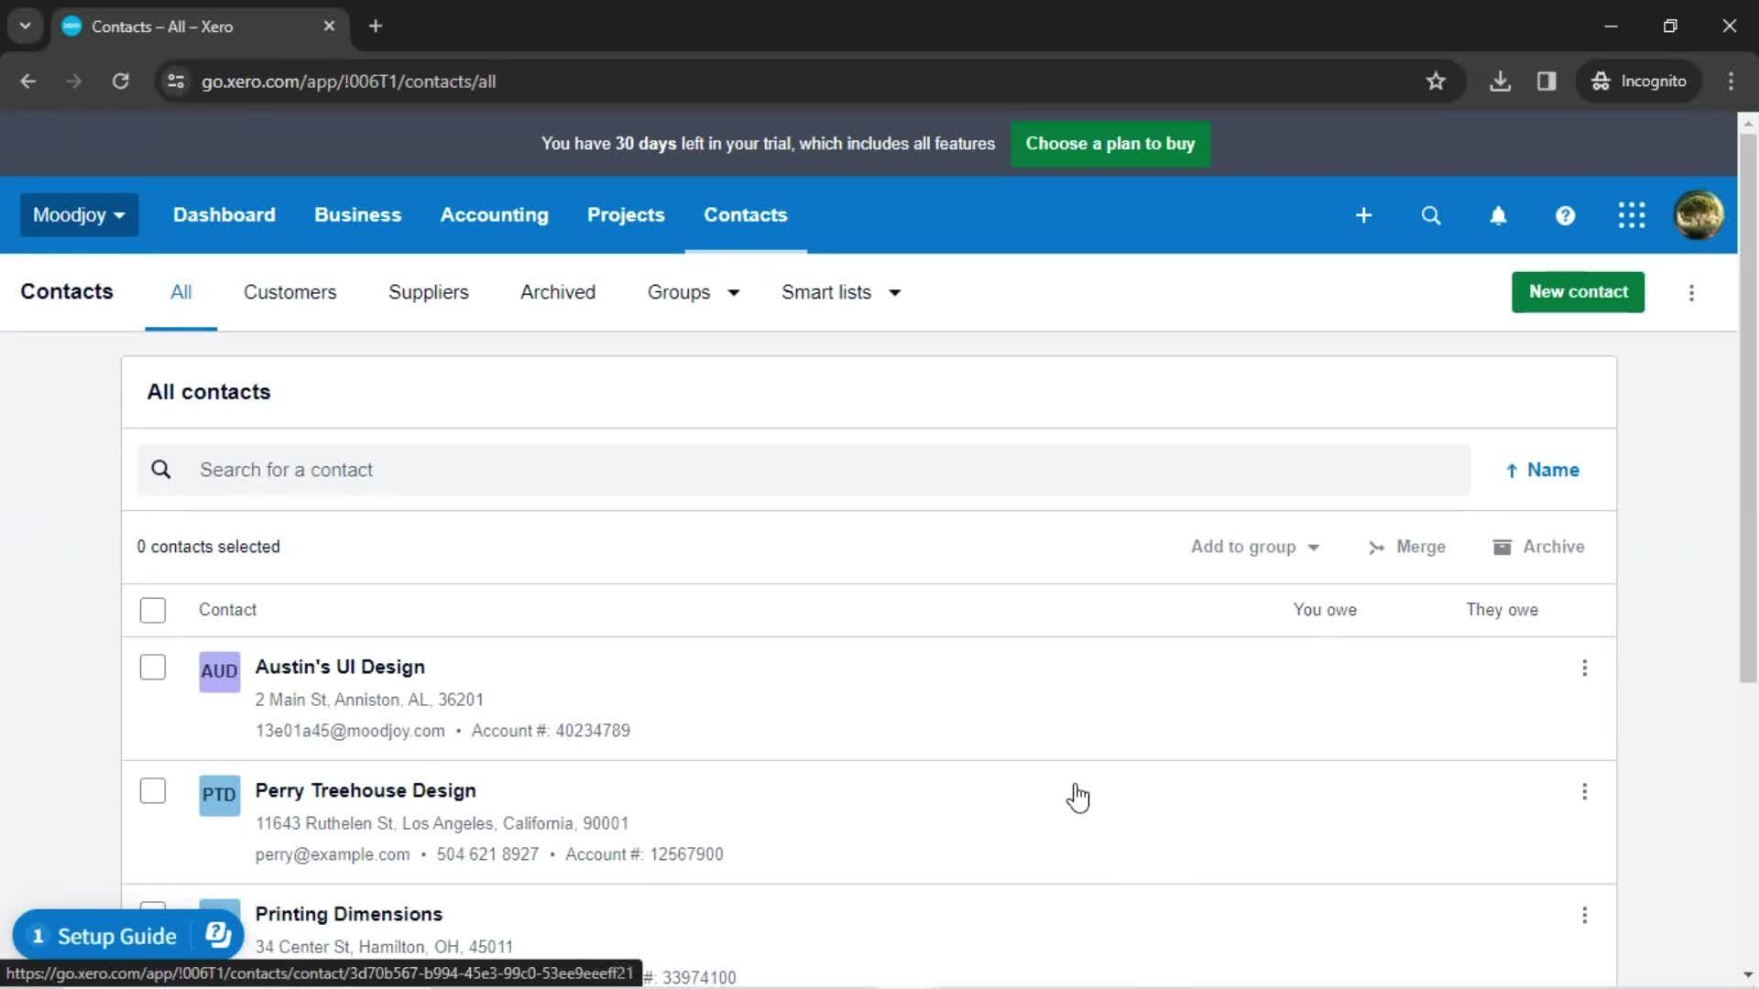Screen dimensions: 1759x989
Task: Open the Add to group dropdown
Action: pos(1254,547)
